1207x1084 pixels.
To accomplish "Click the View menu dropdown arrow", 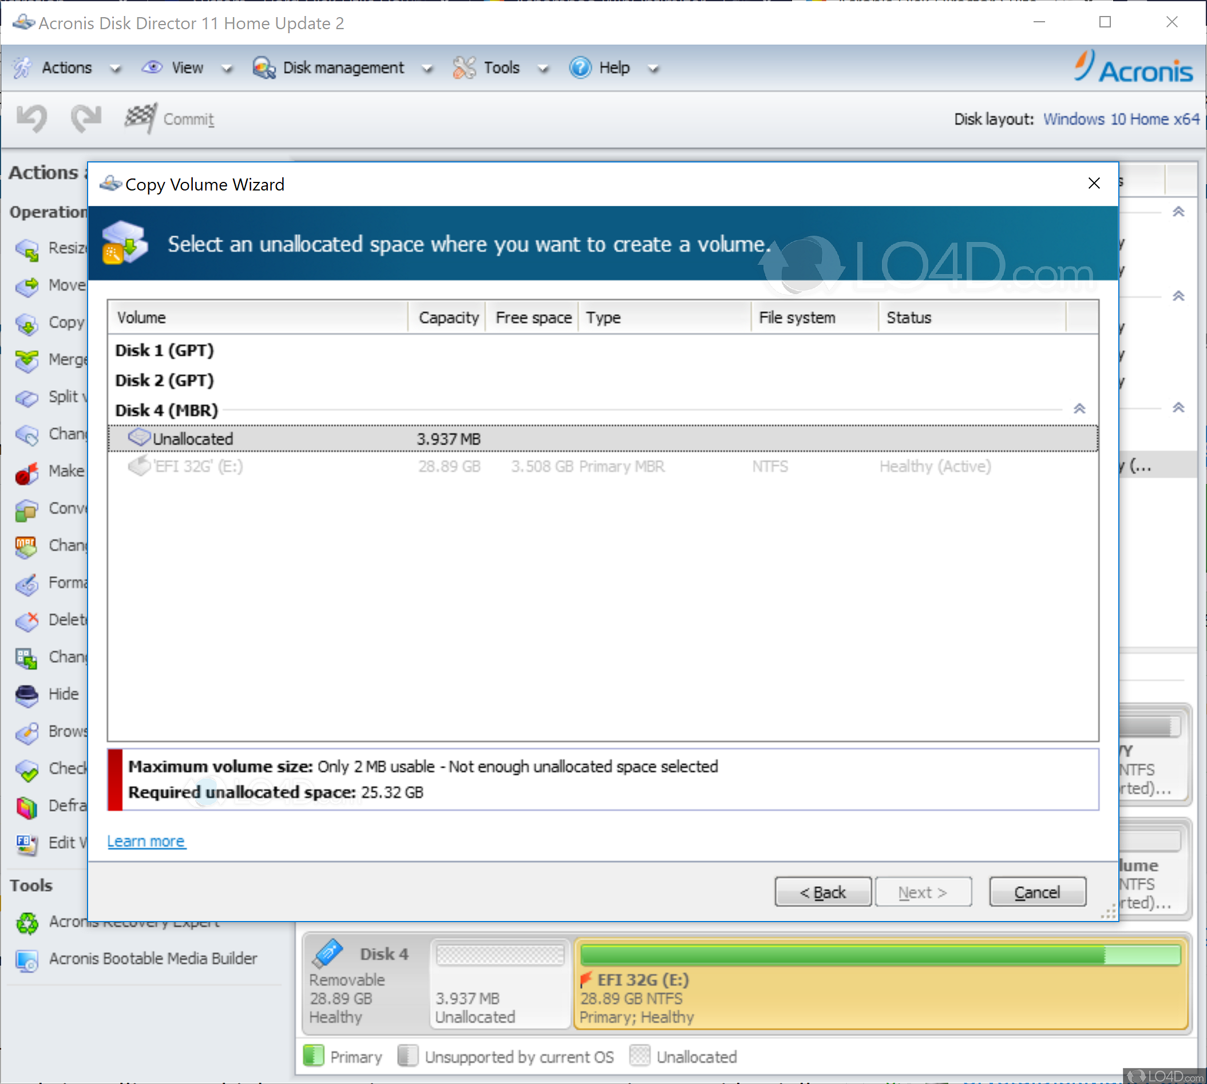I will point(227,69).
